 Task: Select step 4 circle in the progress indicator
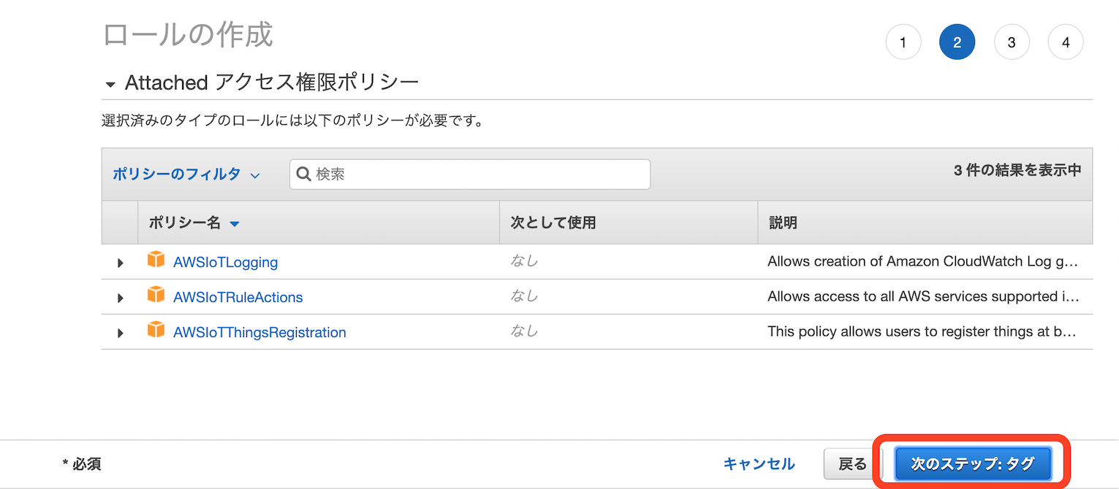coord(1066,42)
